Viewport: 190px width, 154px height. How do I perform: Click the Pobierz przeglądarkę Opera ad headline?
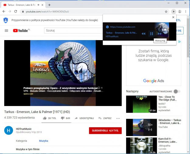(x=60, y=88)
